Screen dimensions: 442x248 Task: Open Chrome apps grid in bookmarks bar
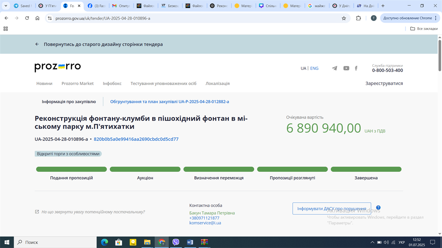coord(6,29)
